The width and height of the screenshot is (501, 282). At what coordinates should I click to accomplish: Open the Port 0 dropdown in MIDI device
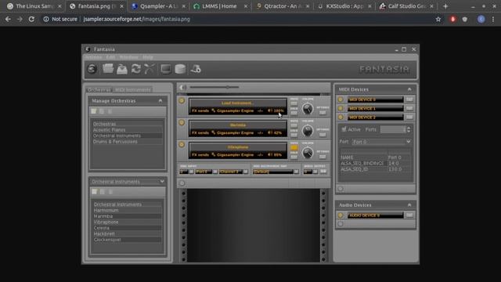click(381, 142)
